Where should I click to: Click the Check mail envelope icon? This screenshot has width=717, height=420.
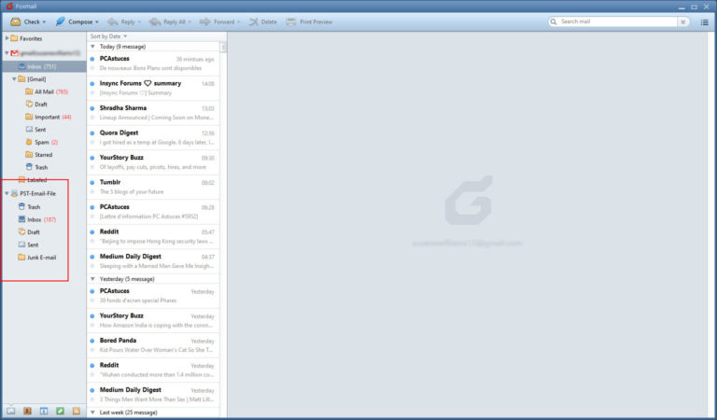pos(16,21)
